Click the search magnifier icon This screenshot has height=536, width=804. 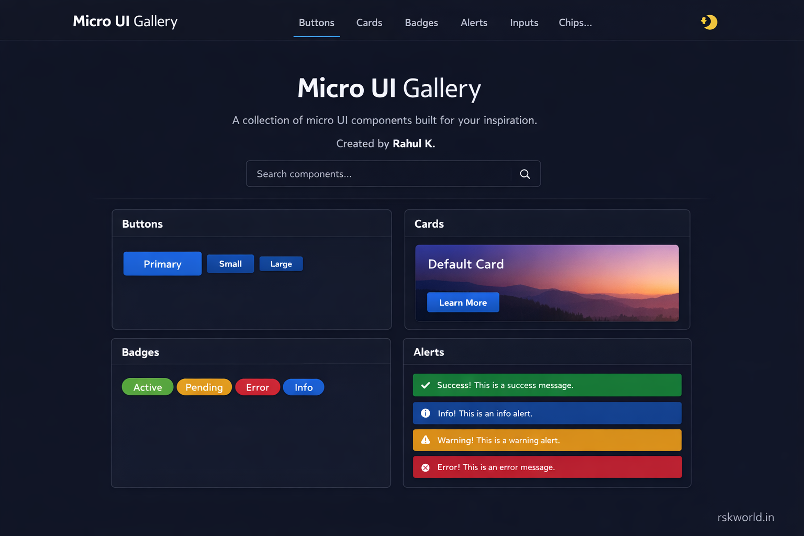tap(524, 173)
